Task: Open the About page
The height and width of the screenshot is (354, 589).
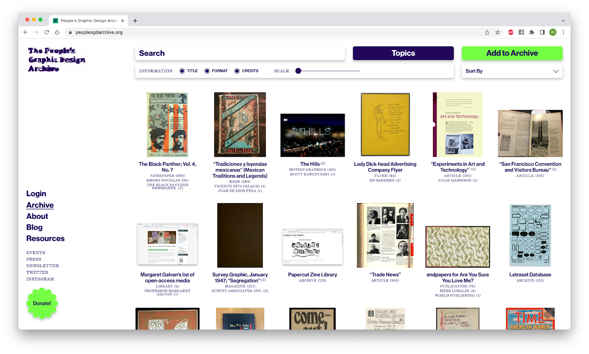Action: coord(37,216)
